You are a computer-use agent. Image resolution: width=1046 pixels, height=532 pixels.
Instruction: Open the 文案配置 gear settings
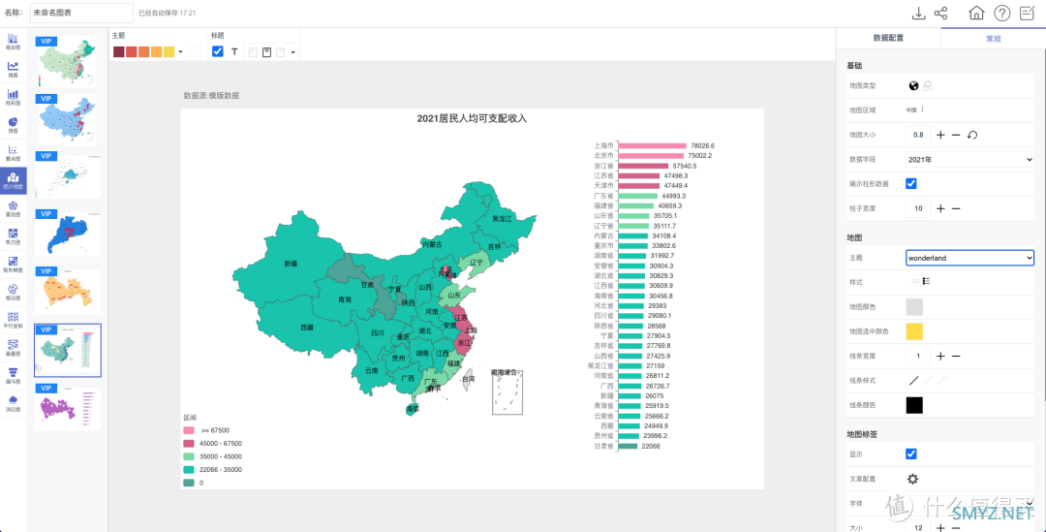(912, 479)
